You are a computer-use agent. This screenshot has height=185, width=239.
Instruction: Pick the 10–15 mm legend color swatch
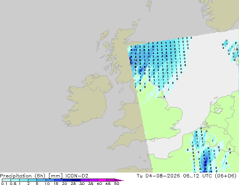pyautogui.click(x=50, y=180)
